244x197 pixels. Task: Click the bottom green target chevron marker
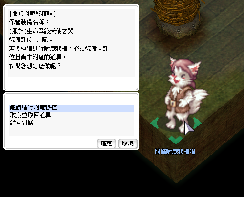(x=176, y=140)
